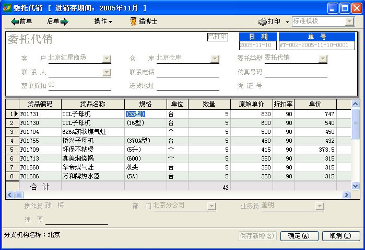Screen dimensions: 365x250
Task: Open the 操作 menu
Action: tap(103, 21)
